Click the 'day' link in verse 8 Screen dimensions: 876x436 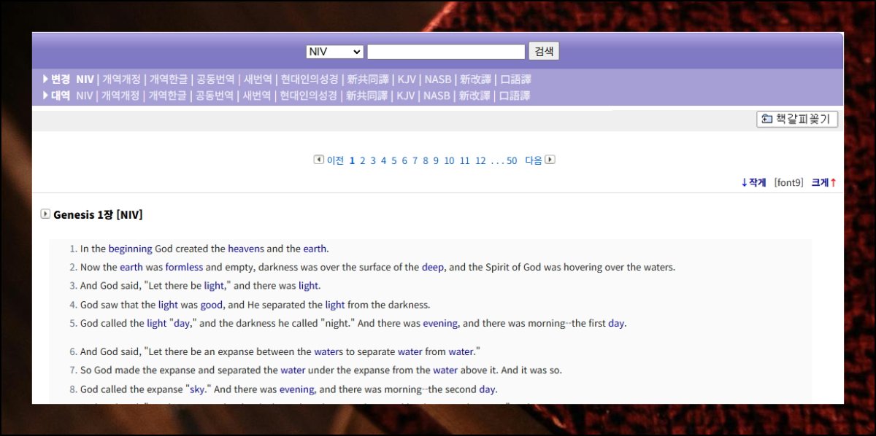(x=487, y=389)
